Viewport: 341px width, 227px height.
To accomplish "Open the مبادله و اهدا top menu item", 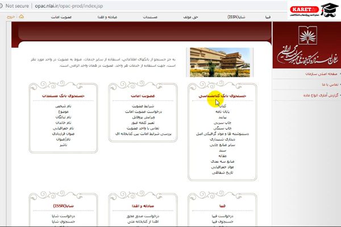I will coord(107,17).
